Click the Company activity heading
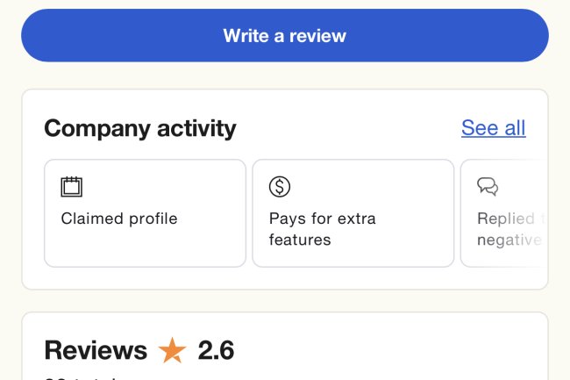 coord(139,128)
